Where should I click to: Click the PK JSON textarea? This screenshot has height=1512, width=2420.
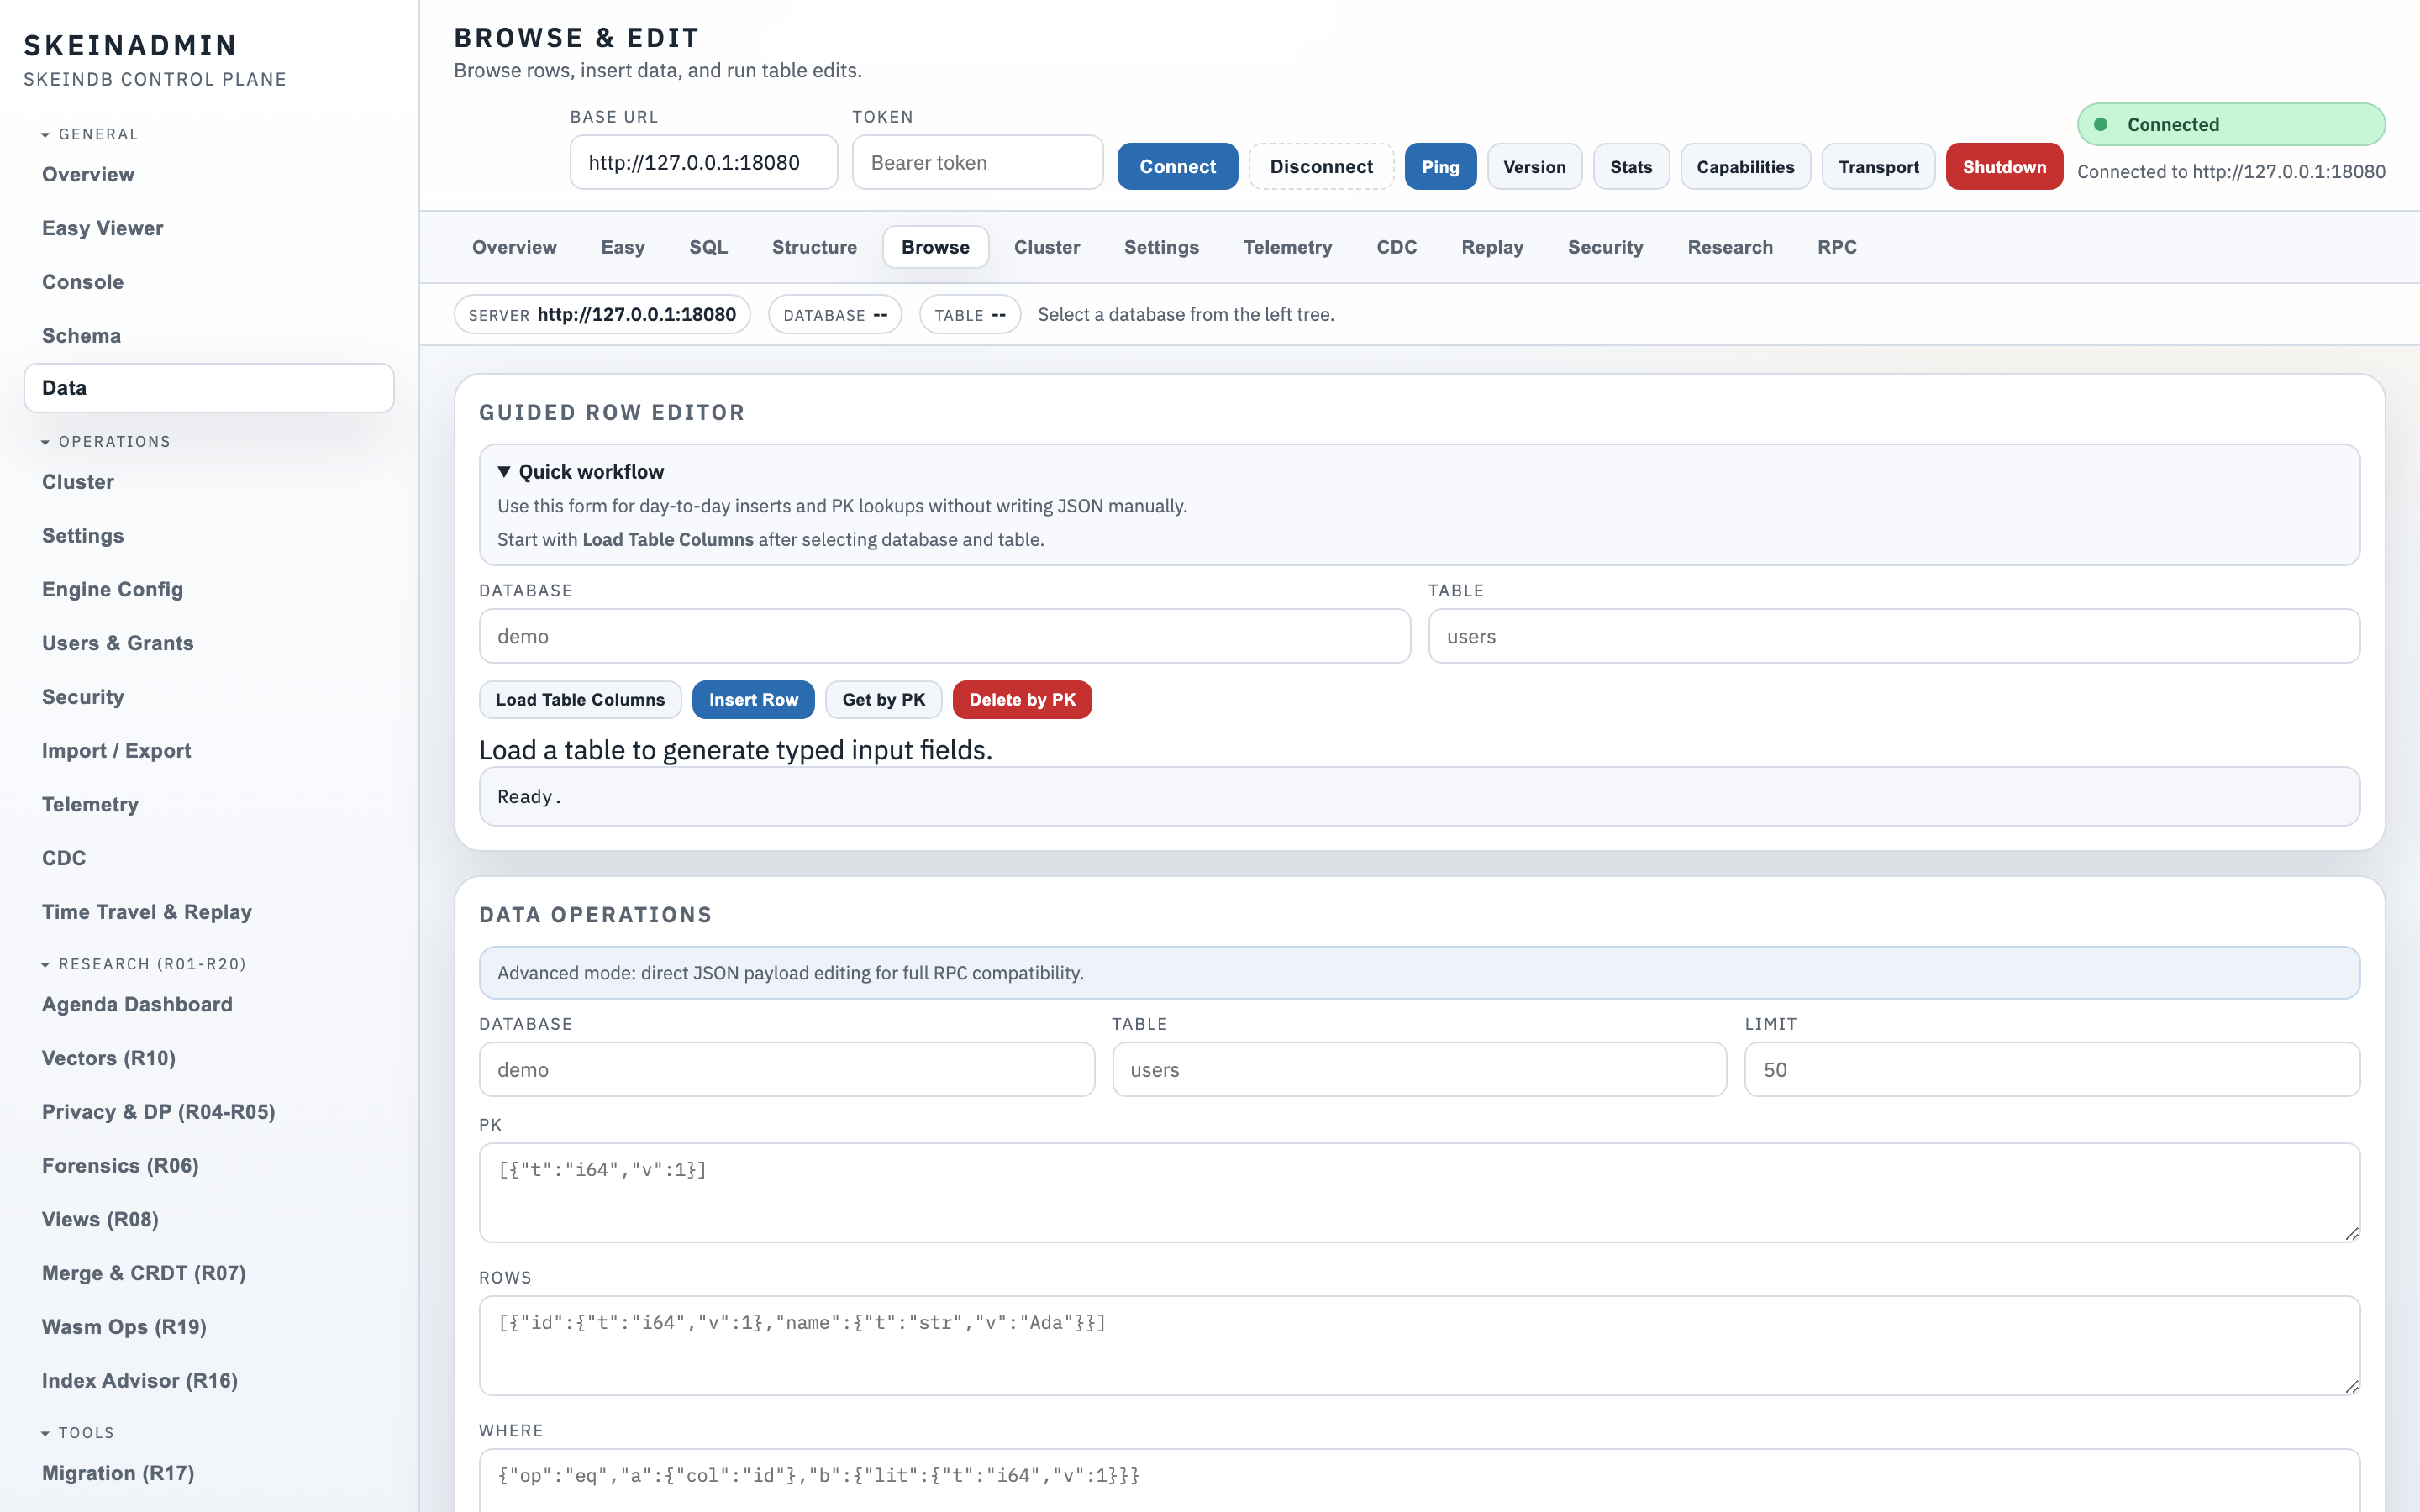point(1420,1192)
